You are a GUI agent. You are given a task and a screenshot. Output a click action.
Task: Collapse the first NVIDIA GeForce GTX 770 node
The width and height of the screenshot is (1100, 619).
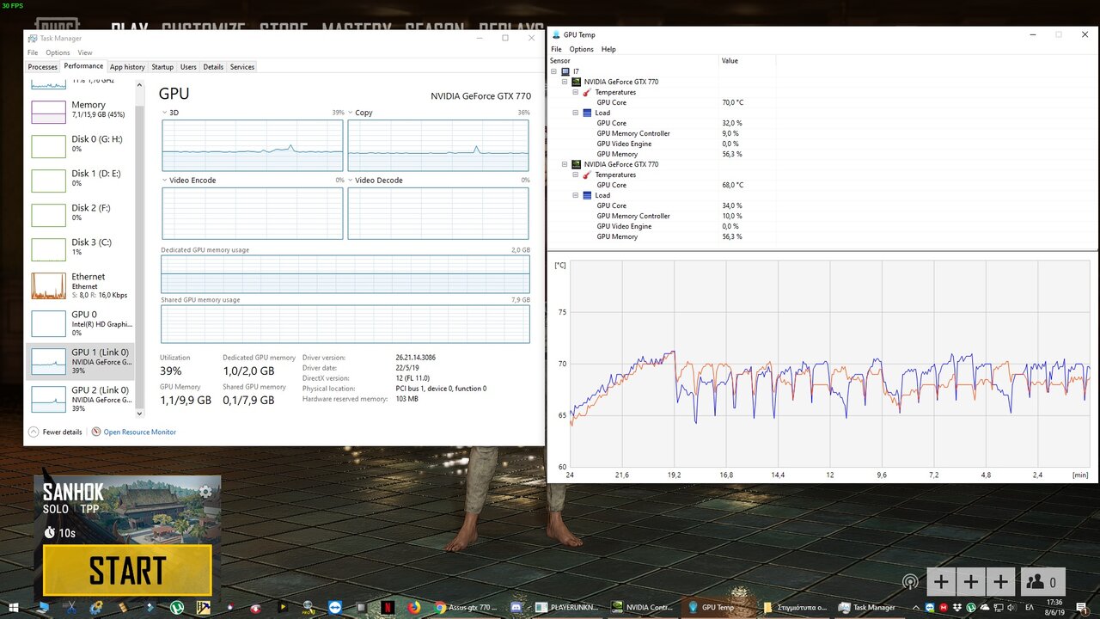pyautogui.click(x=565, y=82)
